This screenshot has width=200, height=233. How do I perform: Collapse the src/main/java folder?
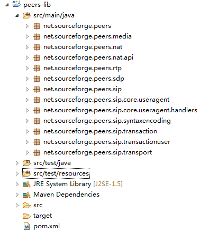17,16
